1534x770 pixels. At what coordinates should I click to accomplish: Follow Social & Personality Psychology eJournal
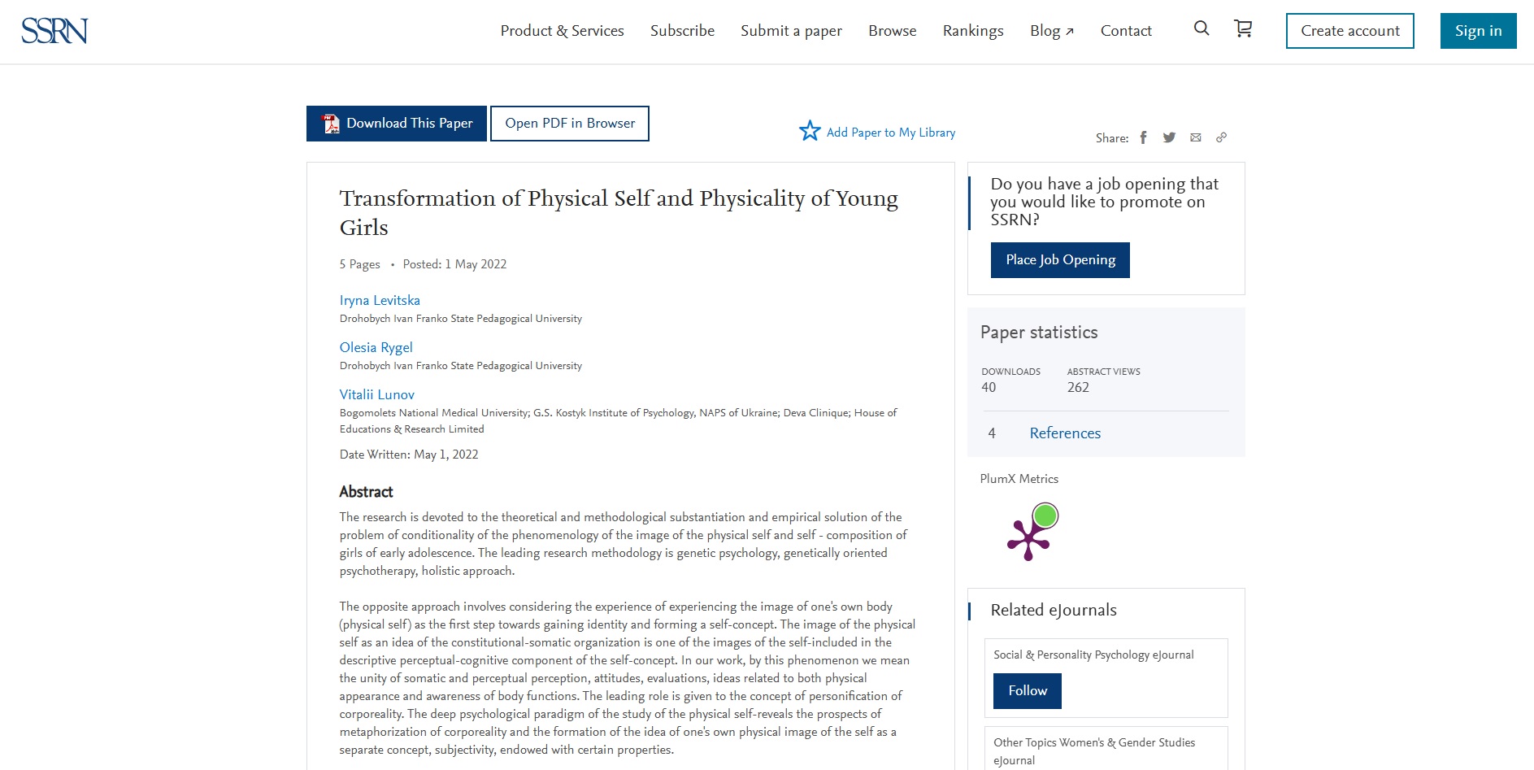1028,691
